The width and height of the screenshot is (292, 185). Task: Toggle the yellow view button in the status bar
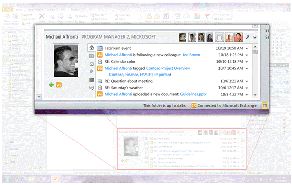pos(265,106)
